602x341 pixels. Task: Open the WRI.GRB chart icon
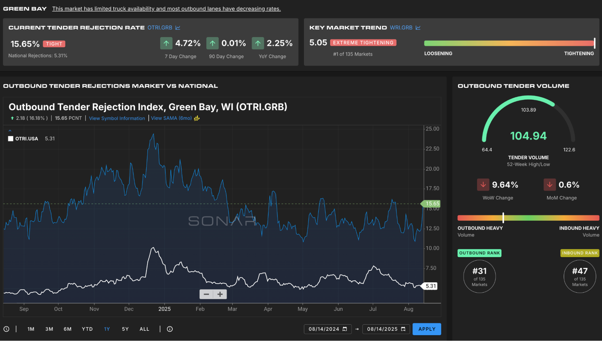coord(418,28)
